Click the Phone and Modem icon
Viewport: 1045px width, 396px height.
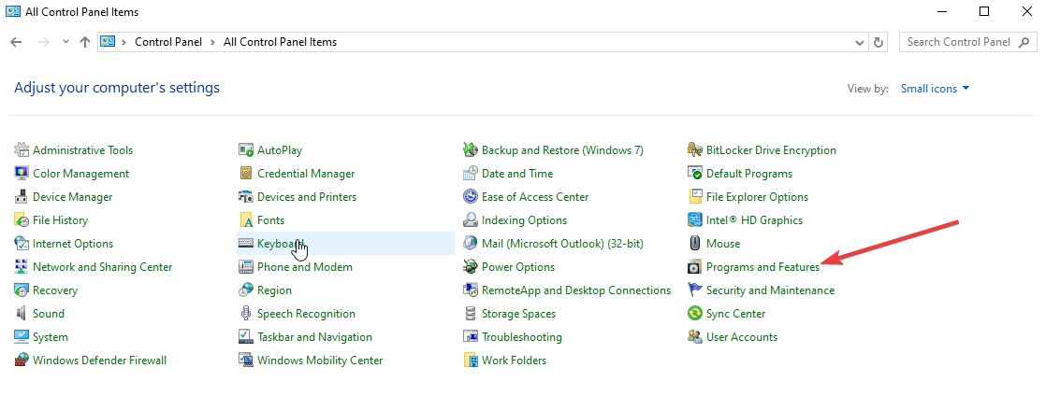246,267
